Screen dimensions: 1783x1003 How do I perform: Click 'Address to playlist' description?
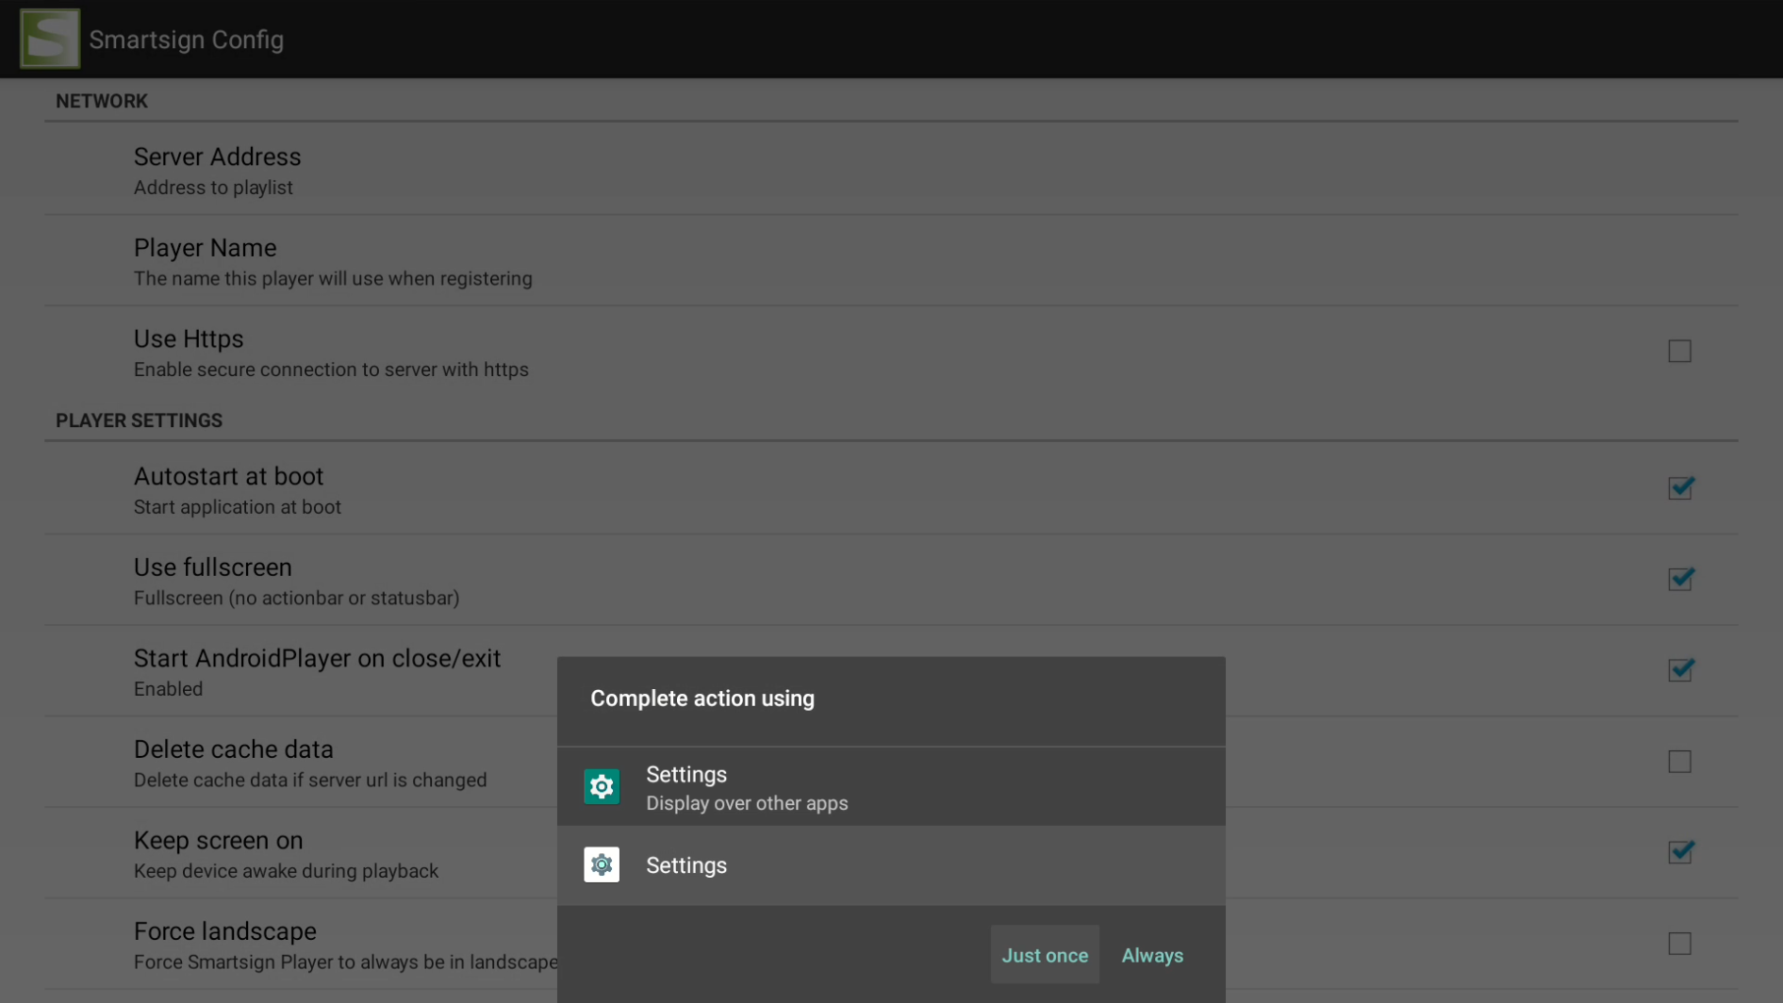[213, 188]
